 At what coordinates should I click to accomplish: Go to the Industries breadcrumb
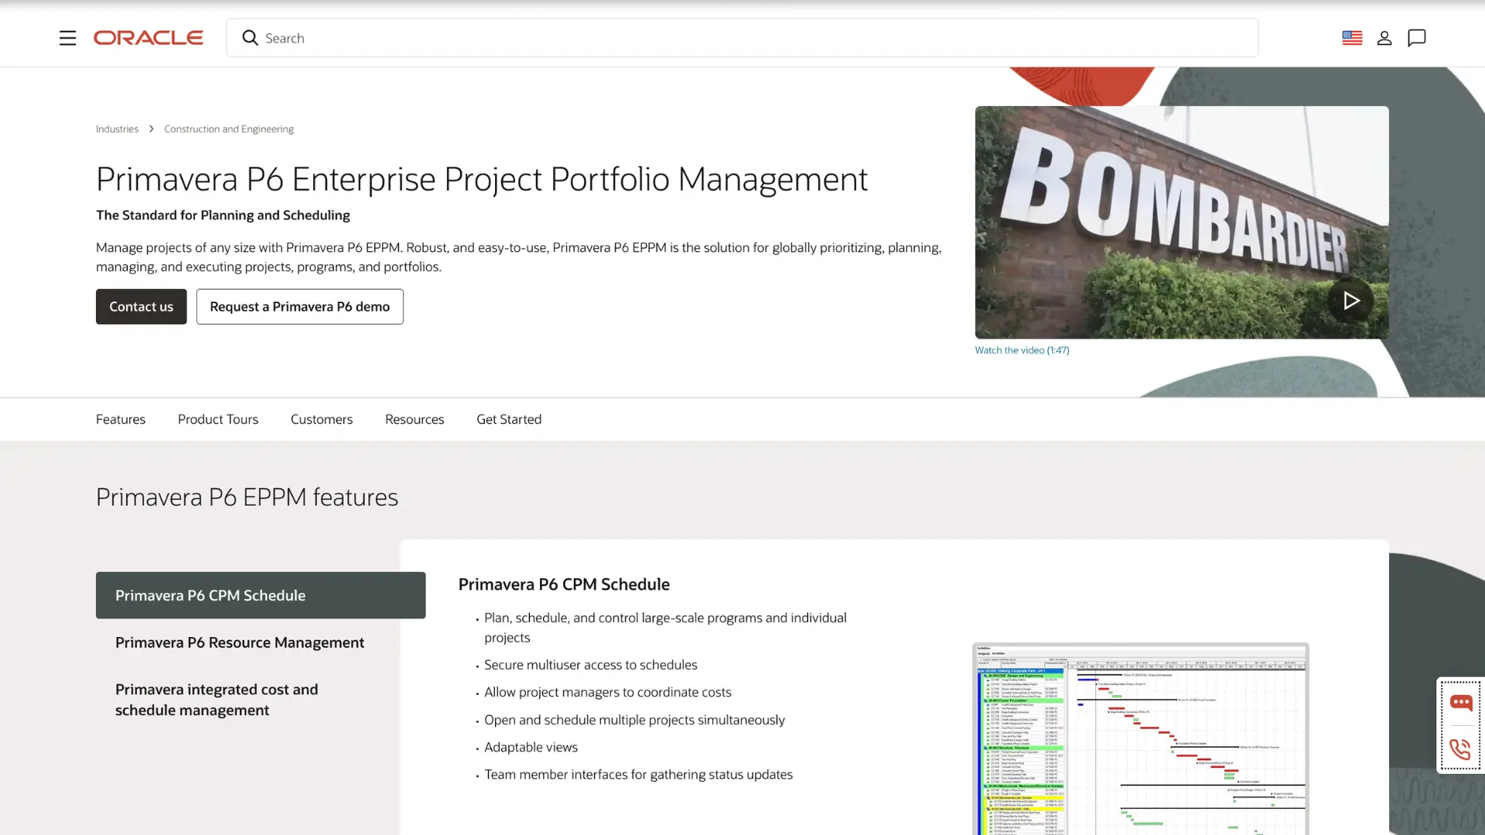click(x=117, y=129)
